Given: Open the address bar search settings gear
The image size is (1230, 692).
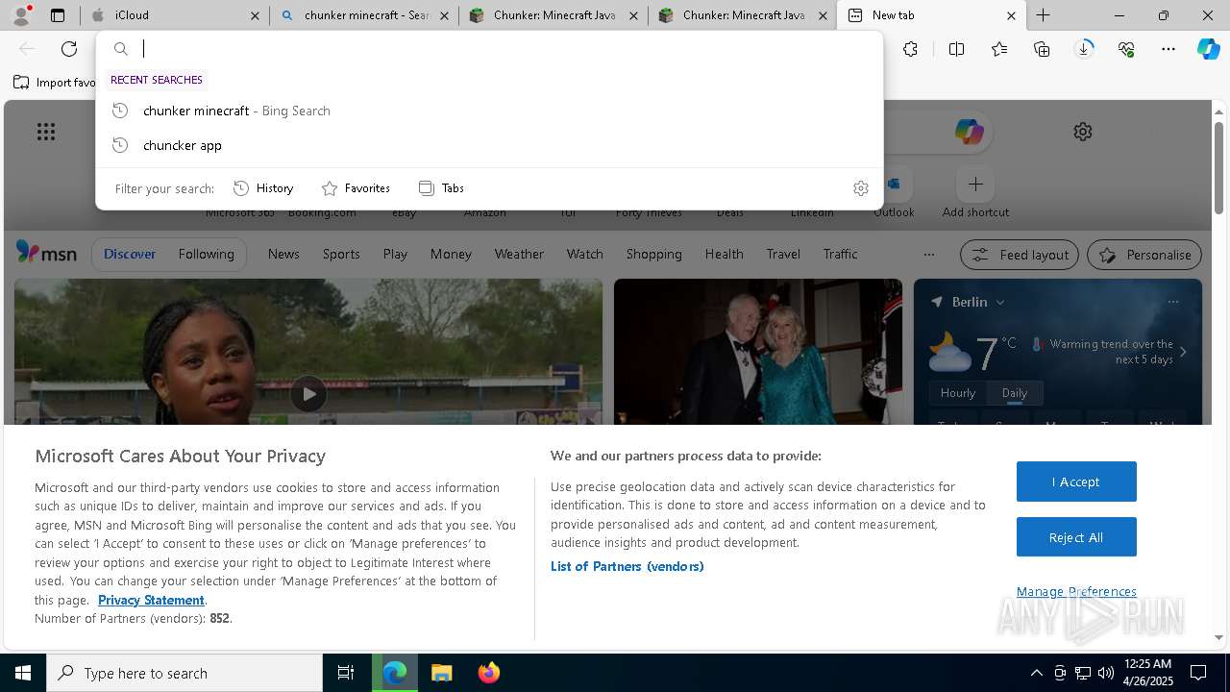Looking at the screenshot, I should [861, 188].
